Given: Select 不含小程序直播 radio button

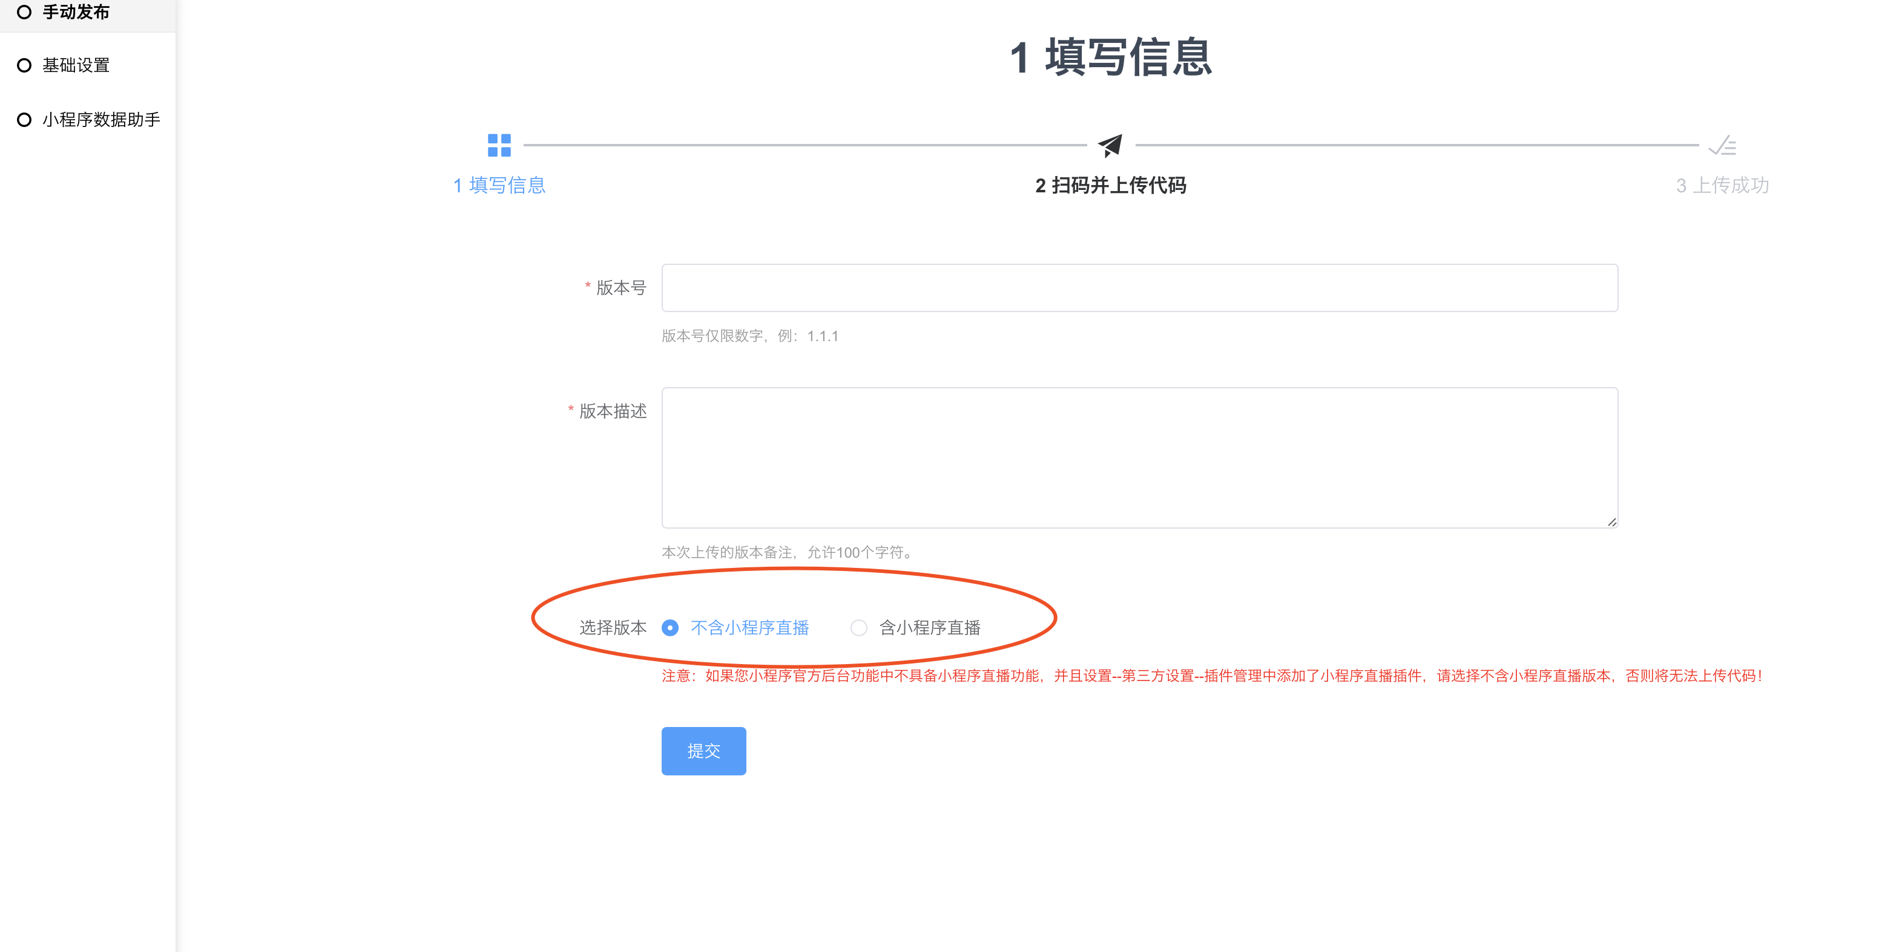Looking at the screenshot, I should pos(670,628).
